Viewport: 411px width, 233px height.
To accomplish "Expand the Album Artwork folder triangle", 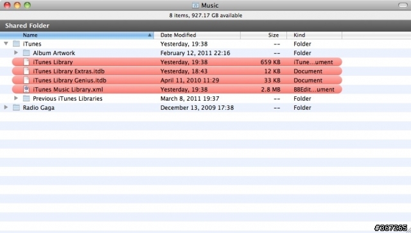I will pyautogui.click(x=16, y=53).
